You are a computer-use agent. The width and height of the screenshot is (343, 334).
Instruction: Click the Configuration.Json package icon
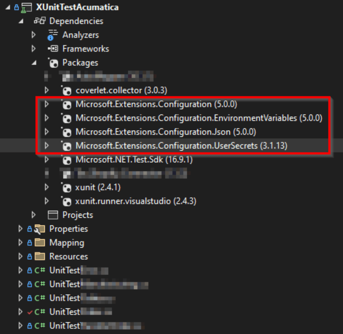point(66,132)
